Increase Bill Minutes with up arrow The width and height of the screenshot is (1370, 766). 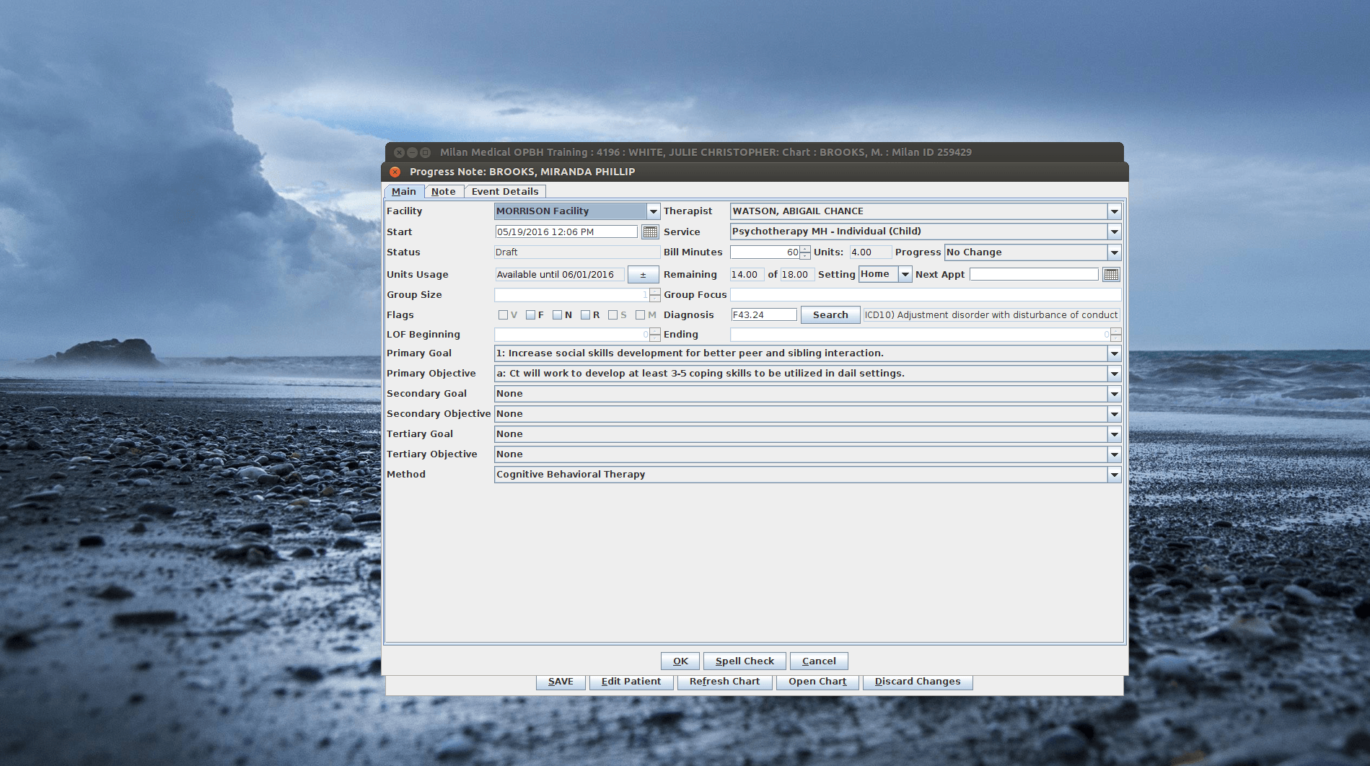click(805, 249)
